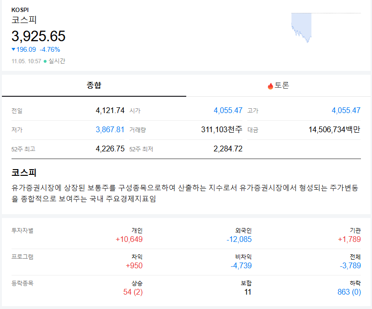Image resolution: width=372 pixels, height=309 pixels.
Task: Select the index value 3,925.65
Action: coord(38,36)
